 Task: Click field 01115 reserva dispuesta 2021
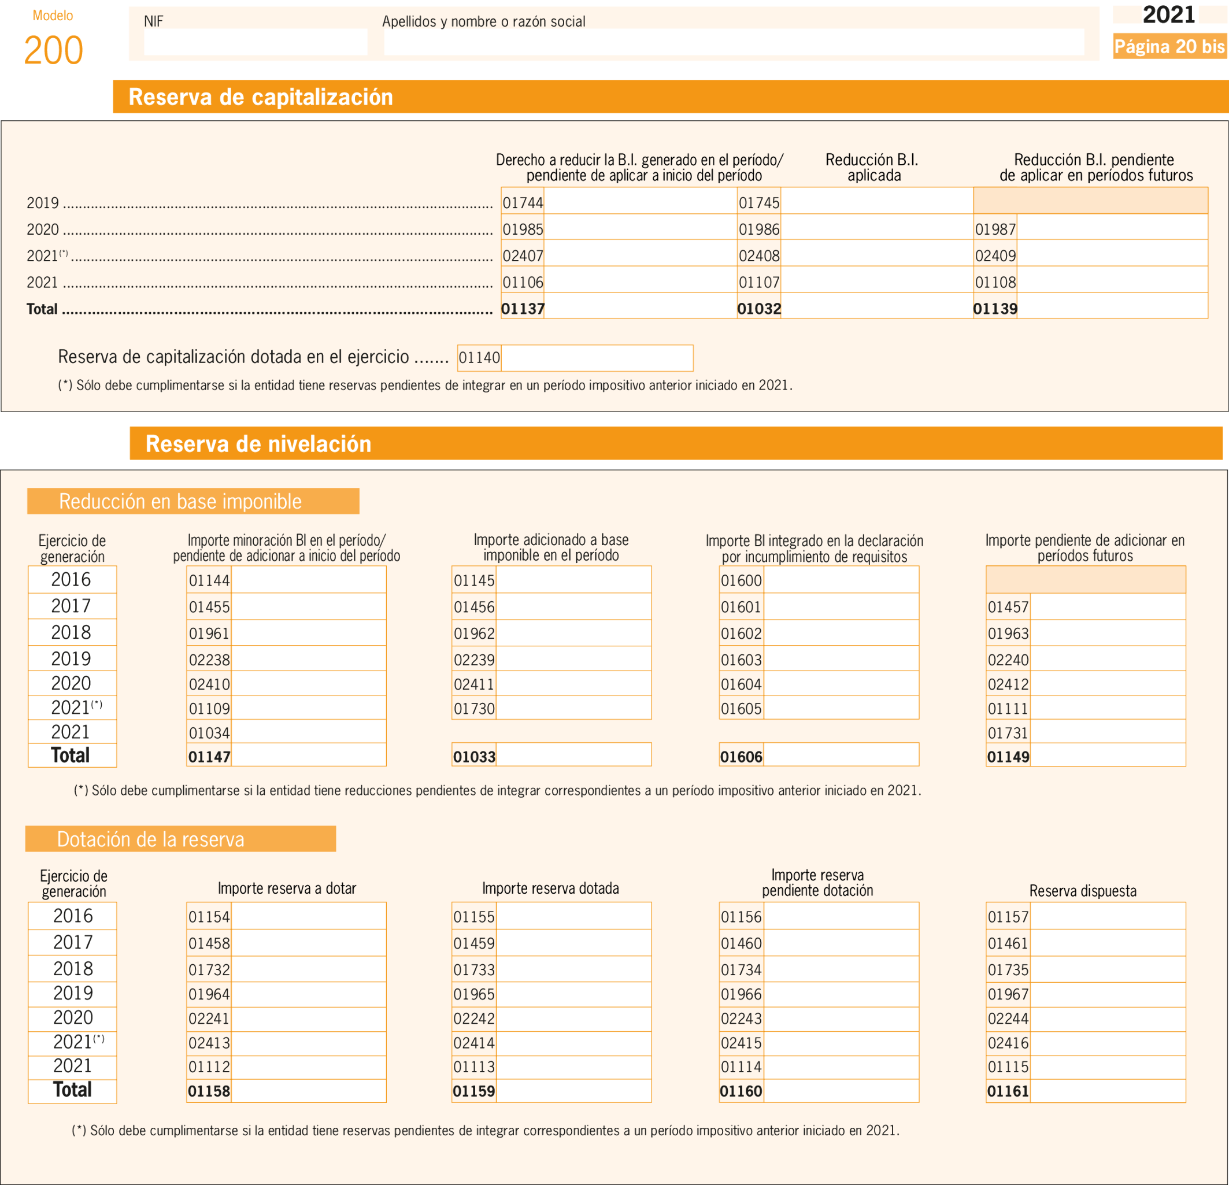click(x=1108, y=1067)
